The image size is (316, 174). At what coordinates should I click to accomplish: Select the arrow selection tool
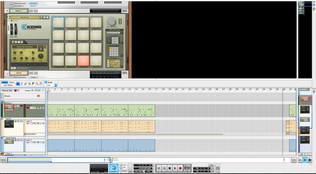18,83
